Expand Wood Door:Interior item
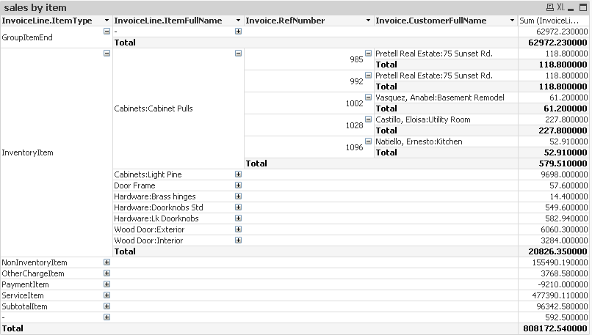The image size is (592, 335). click(x=238, y=240)
